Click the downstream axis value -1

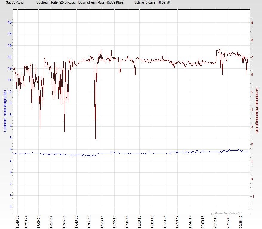click(x=252, y=196)
